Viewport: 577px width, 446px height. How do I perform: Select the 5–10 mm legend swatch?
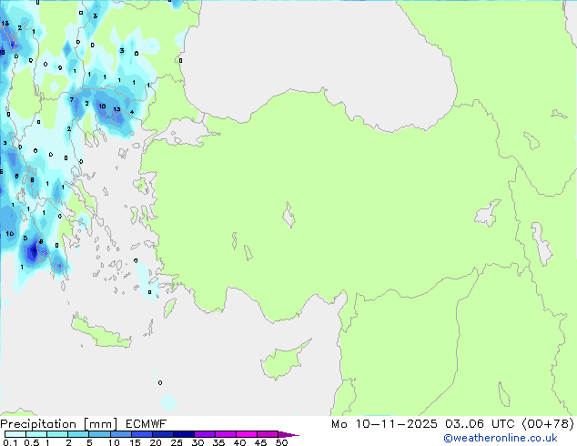coord(99,434)
